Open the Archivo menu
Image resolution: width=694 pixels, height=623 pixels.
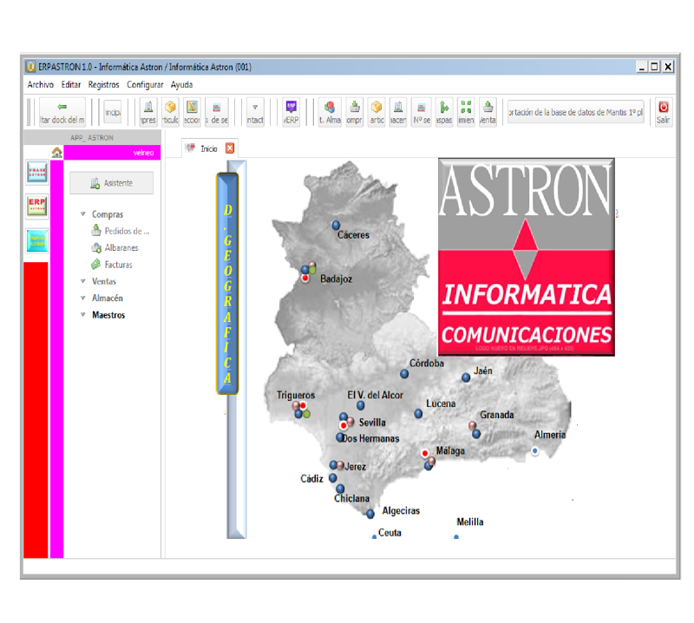(40, 84)
